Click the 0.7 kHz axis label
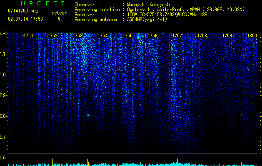 3,137
